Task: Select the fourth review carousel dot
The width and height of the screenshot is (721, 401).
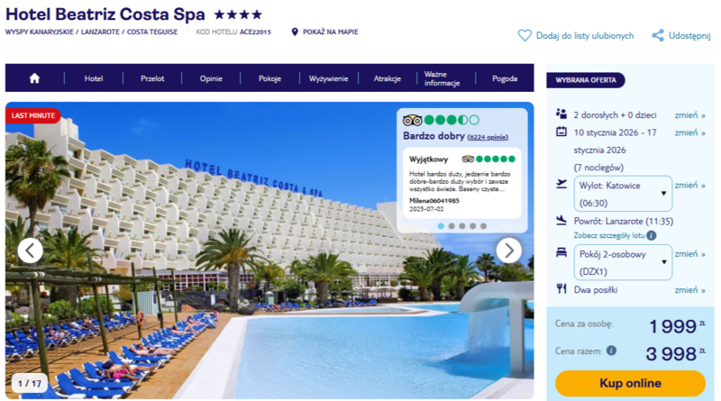Action: pyautogui.click(x=472, y=226)
